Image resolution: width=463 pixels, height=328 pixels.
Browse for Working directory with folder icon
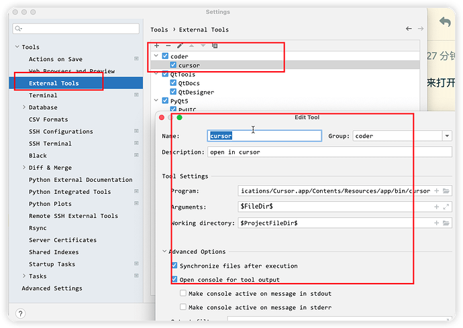click(x=446, y=223)
